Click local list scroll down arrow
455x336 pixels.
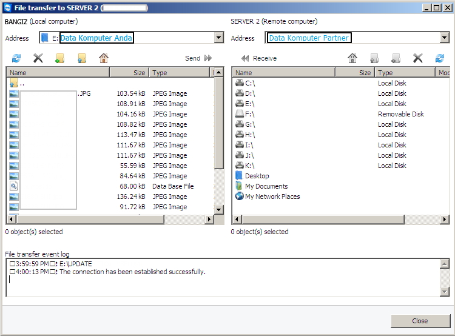point(219,209)
